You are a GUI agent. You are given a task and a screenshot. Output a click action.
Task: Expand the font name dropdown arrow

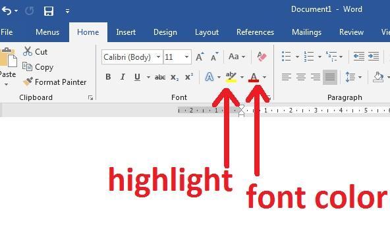[158, 57]
